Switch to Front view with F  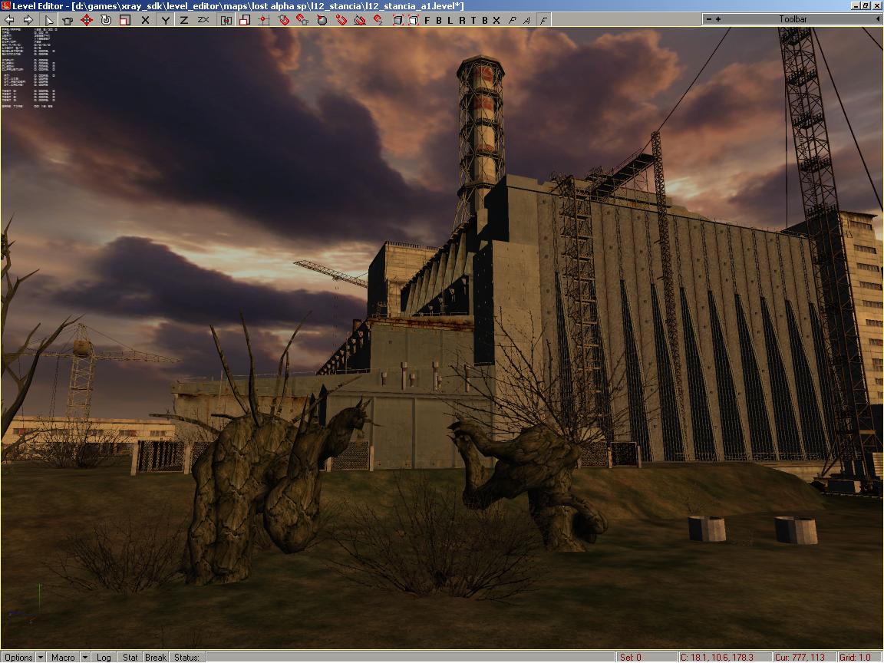tap(427, 20)
